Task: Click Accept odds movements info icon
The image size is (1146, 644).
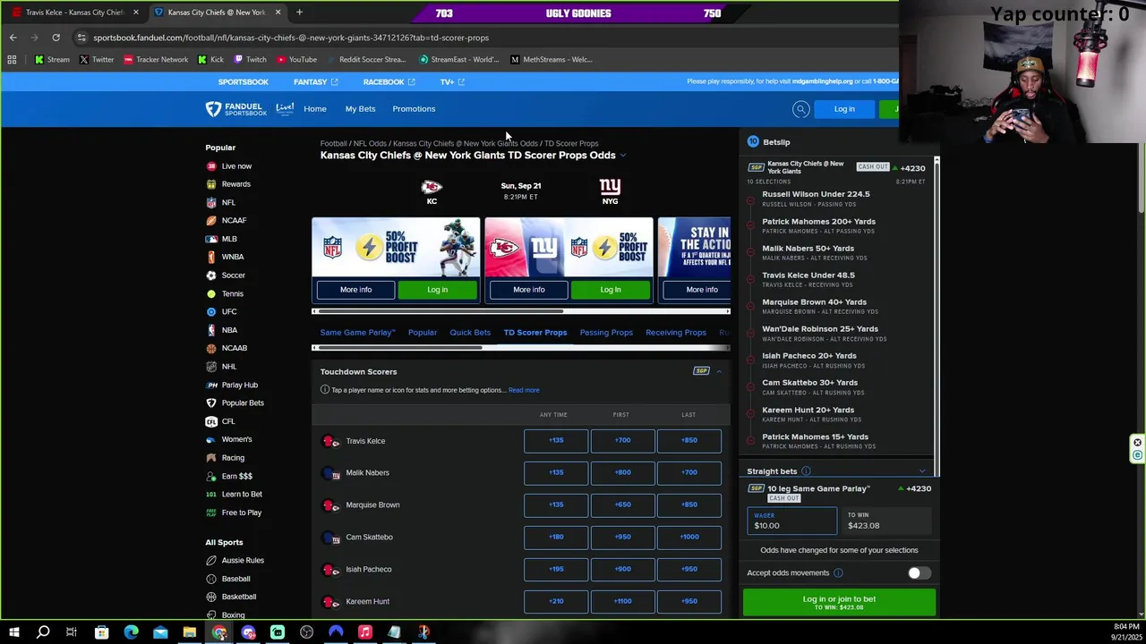Action: point(838,573)
